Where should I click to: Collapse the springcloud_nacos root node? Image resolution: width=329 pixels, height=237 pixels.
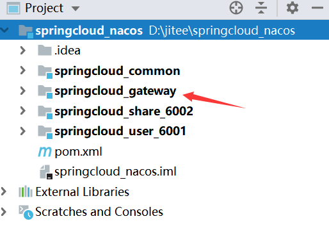click(x=4, y=30)
